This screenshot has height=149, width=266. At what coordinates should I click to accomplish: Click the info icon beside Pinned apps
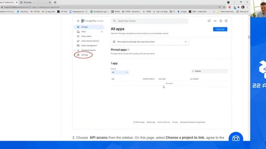128,50
